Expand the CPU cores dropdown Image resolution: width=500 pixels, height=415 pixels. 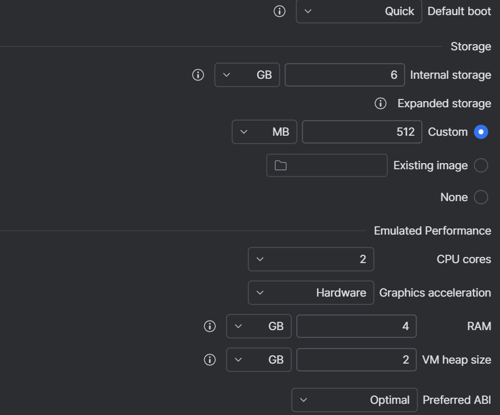pyautogui.click(x=310, y=259)
